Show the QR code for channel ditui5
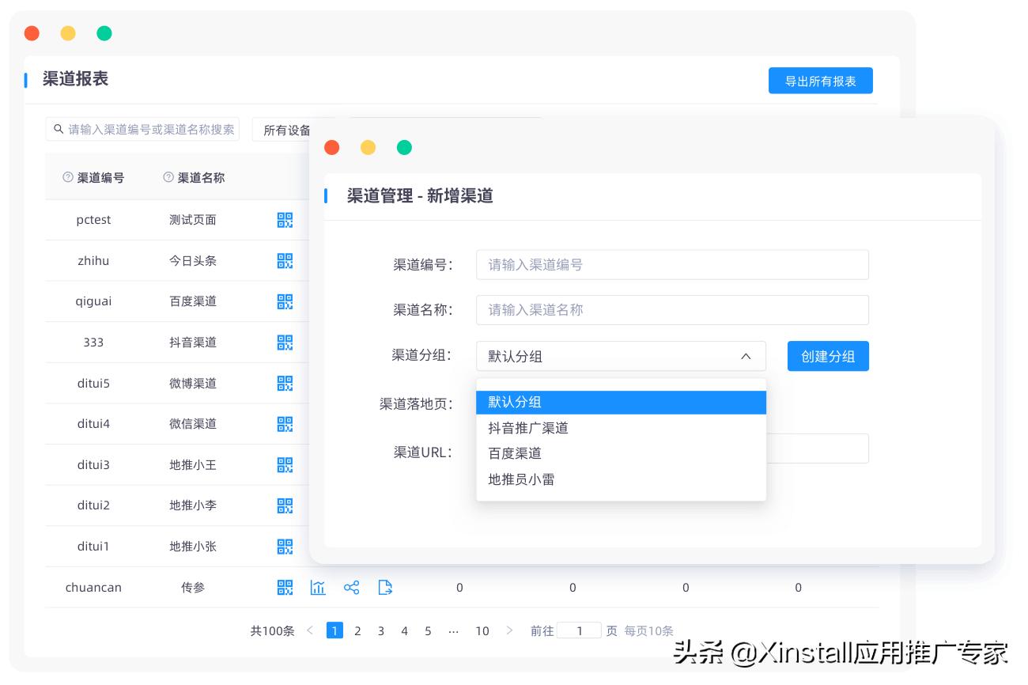The image size is (1028, 685). (x=285, y=383)
